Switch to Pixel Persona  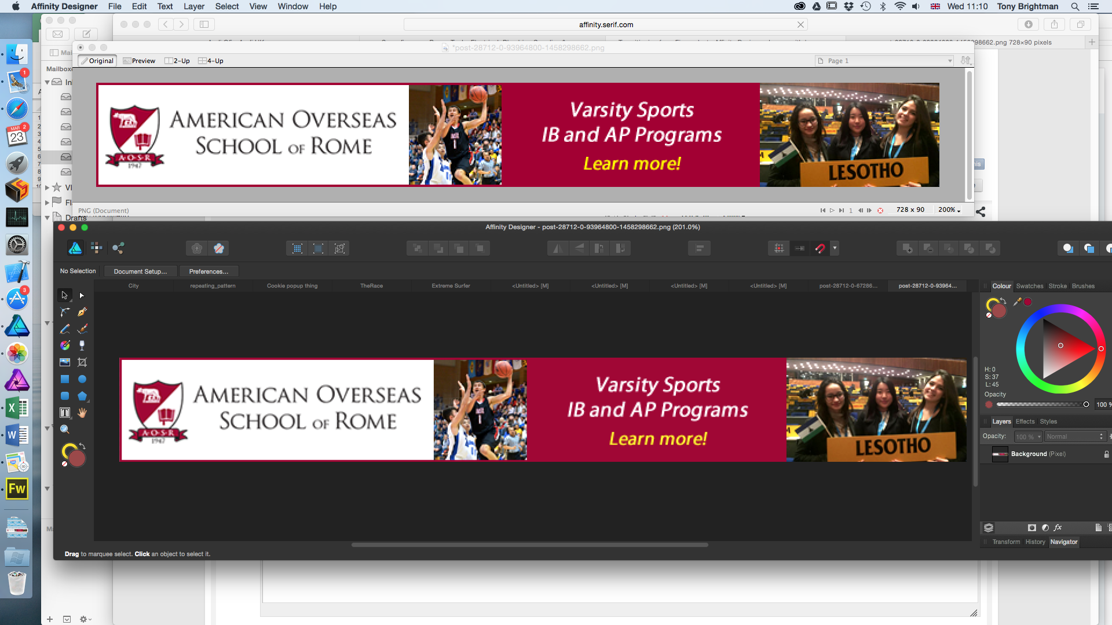pyautogui.click(x=97, y=248)
